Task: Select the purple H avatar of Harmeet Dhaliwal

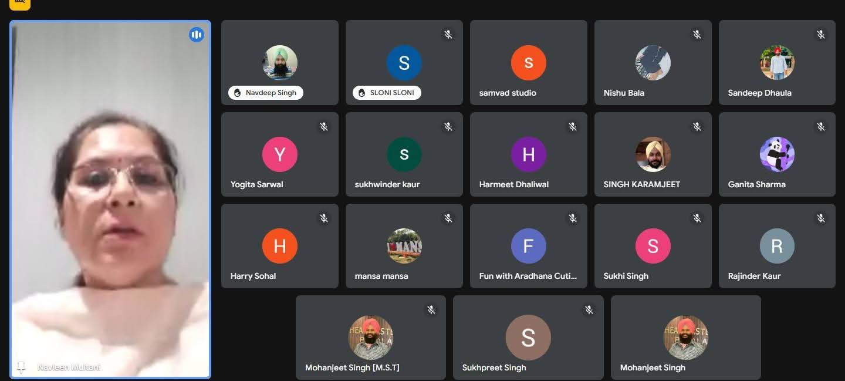Action: tap(529, 154)
